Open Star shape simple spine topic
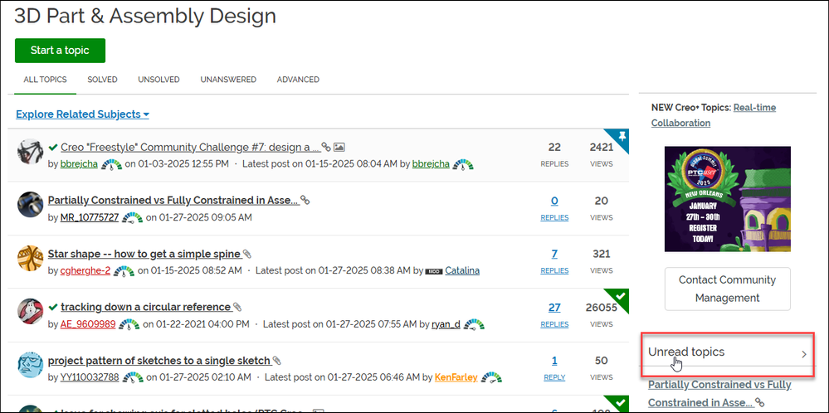 [x=144, y=254]
